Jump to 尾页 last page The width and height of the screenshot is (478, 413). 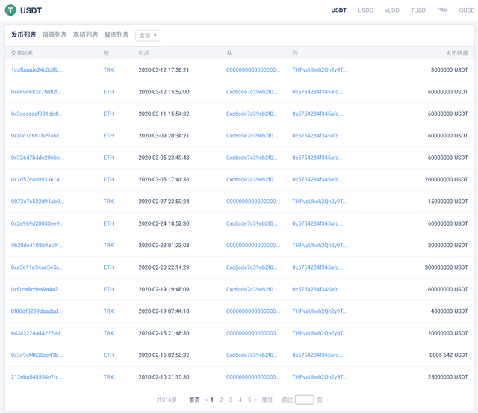point(267,400)
